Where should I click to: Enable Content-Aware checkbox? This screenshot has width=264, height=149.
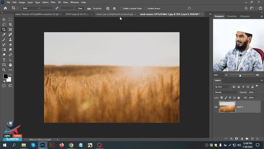tap(146, 8)
